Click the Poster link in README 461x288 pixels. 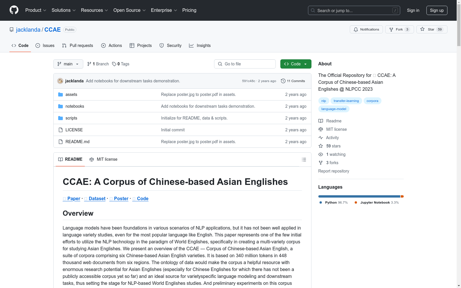119,198
